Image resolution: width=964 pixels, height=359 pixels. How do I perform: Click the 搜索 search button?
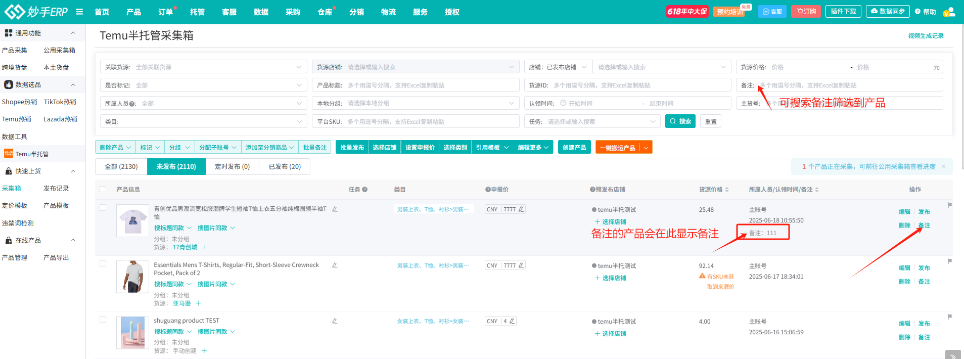(680, 121)
